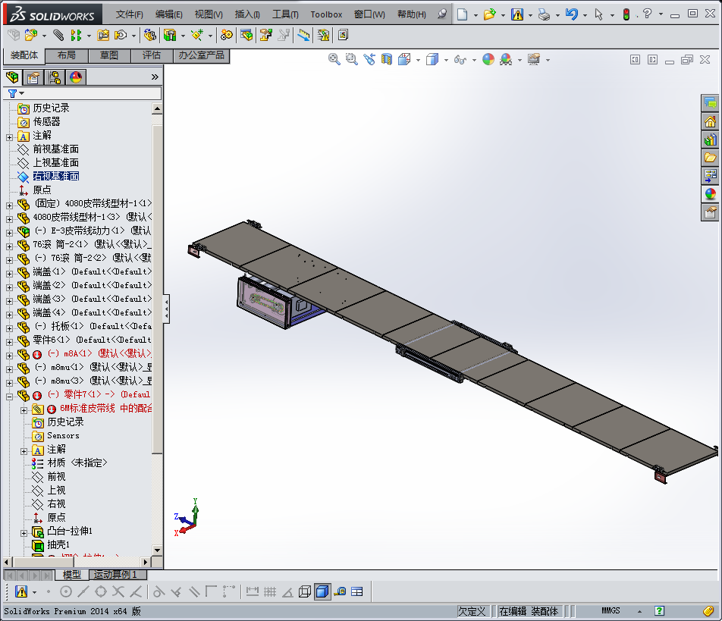Click the Undo icon
This screenshot has width=722, height=621.
click(571, 14)
